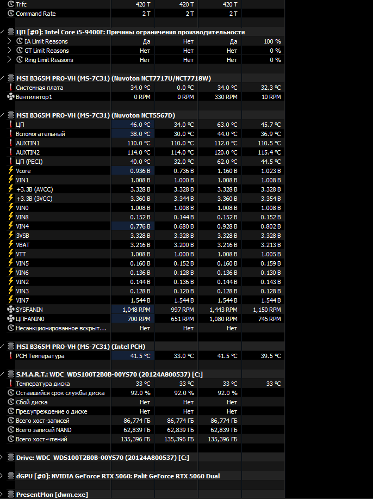Select the VIN1 row label
This screenshot has width=373, height=499.
(22, 180)
